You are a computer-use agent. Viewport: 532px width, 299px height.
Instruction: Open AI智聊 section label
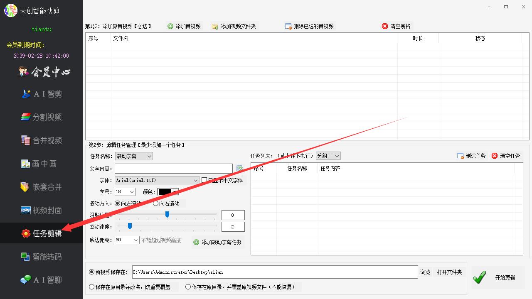(x=47, y=280)
